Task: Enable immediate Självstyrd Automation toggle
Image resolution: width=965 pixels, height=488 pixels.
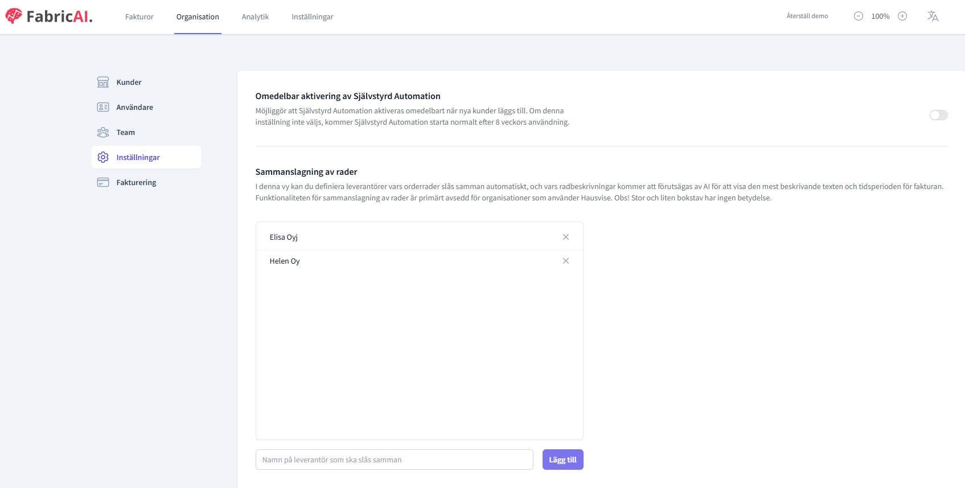Action: pos(938,115)
